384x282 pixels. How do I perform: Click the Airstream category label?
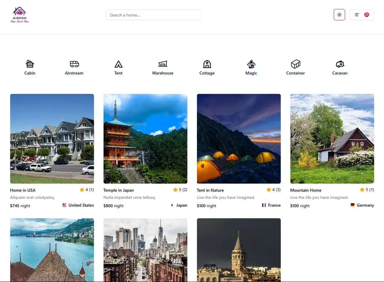[x=74, y=73]
